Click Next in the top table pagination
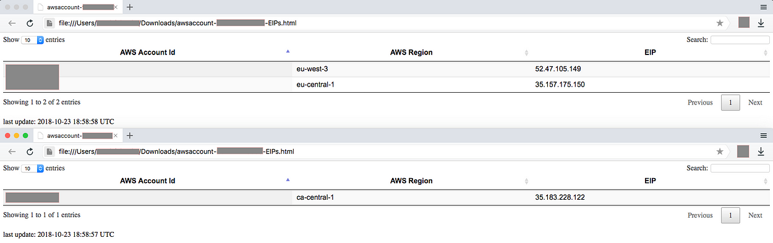The height and width of the screenshot is (243, 773). (755, 103)
